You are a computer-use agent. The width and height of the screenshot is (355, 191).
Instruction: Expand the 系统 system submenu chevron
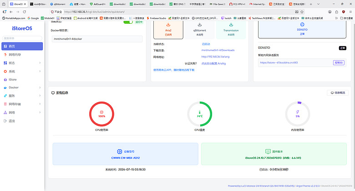click(40, 71)
